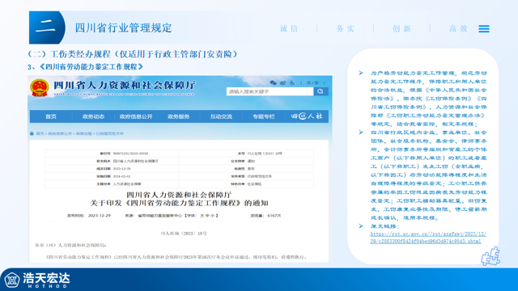
Task: Open the 政务动态 navigation tab
Action: point(93,116)
